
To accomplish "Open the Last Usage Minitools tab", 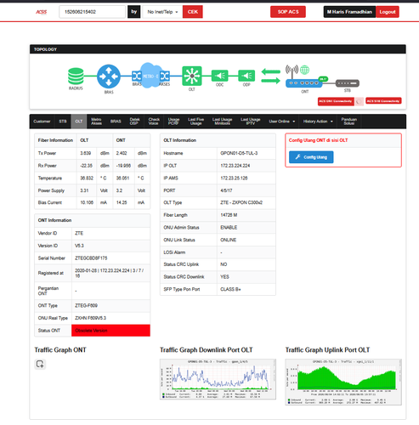I will tap(223, 122).
